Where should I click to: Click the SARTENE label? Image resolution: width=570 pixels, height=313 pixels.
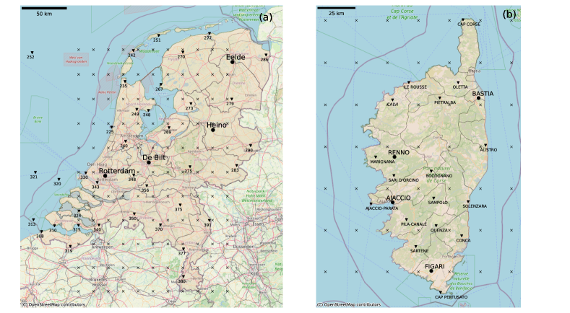(x=419, y=251)
